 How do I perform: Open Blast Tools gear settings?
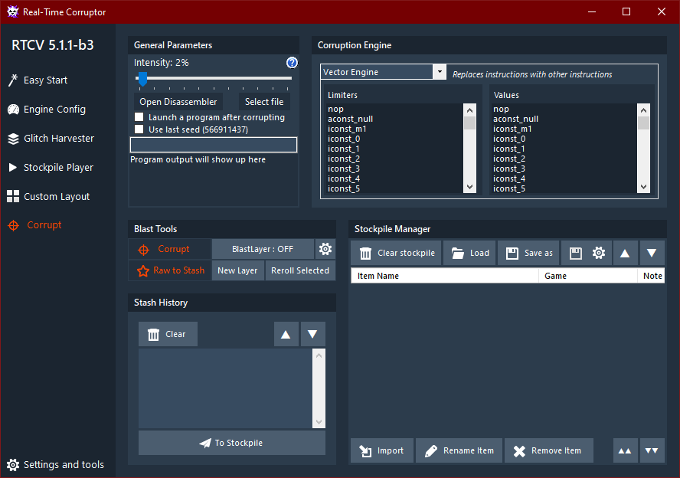coord(325,249)
